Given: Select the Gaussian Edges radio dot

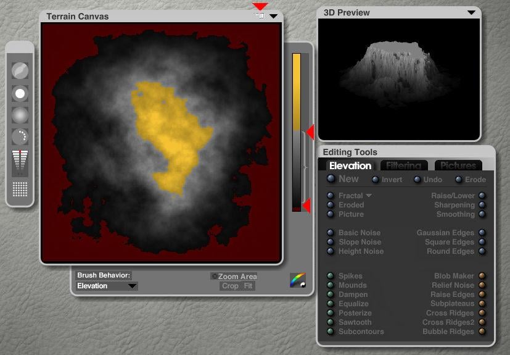Looking at the screenshot, I should coord(482,233).
